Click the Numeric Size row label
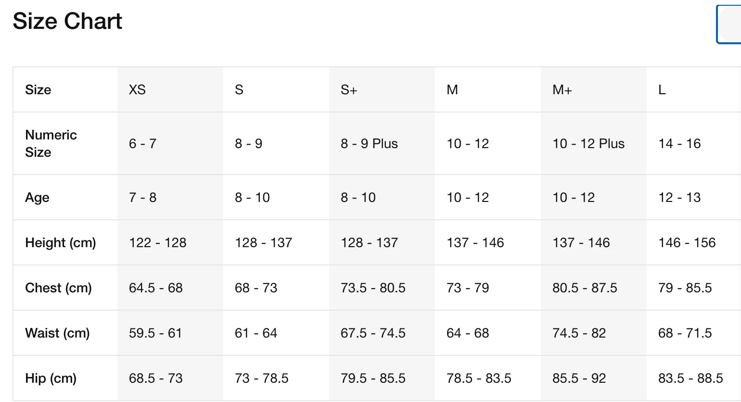741x402 pixels. (x=51, y=143)
